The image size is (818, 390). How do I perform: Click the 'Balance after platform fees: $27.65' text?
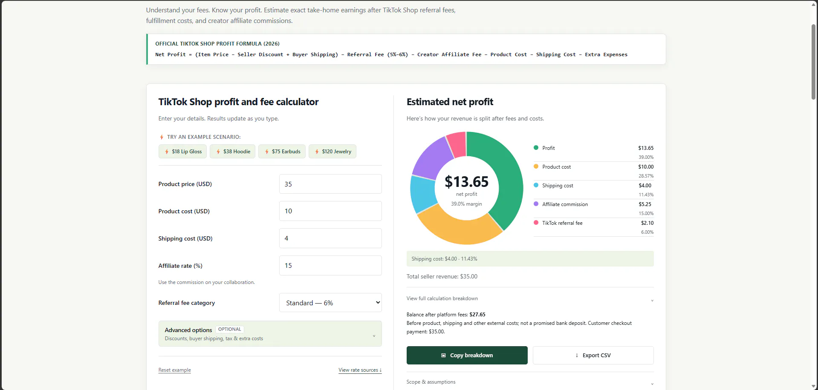[446, 315]
